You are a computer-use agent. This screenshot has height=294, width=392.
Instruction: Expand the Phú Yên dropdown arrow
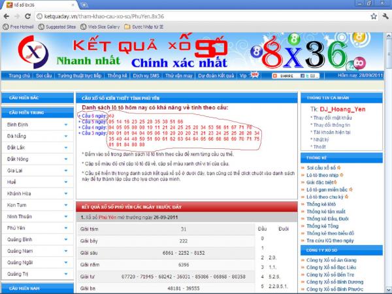(x=66, y=228)
